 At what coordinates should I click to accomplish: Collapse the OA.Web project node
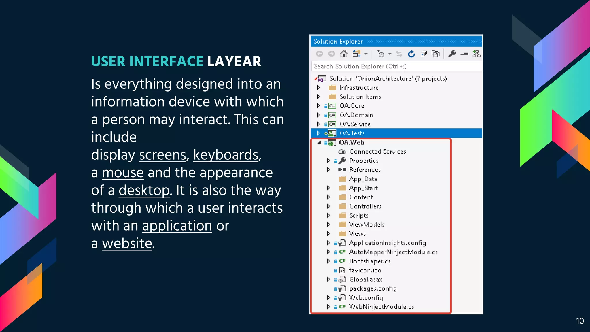(x=319, y=142)
